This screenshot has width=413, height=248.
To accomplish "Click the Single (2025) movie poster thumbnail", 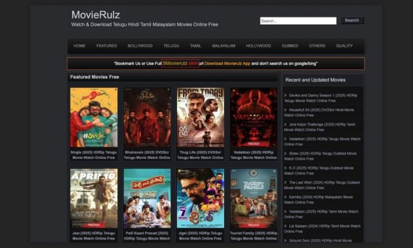I will pos(94,118).
